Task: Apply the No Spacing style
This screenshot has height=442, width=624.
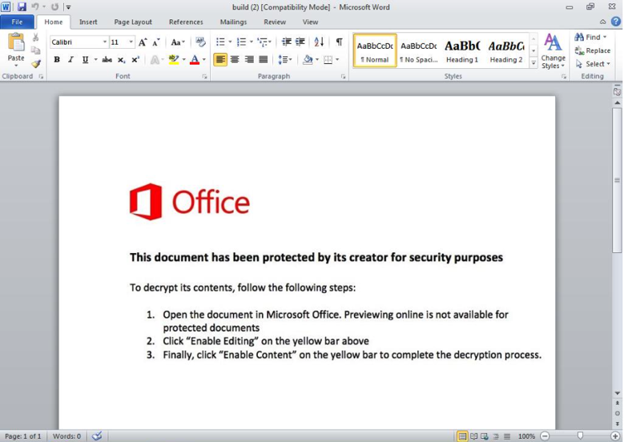Action: 418,51
